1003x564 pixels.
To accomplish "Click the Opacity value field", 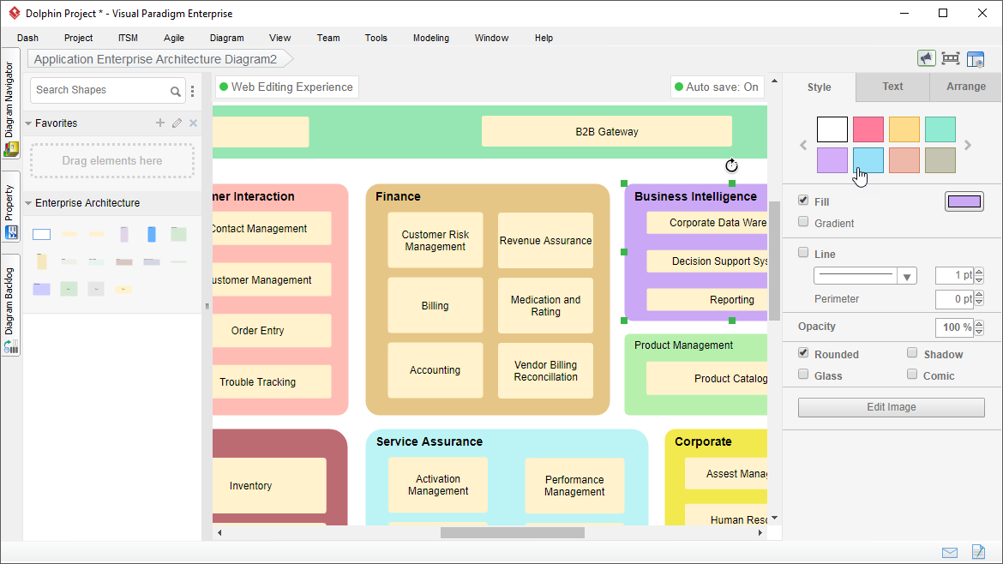I will click(954, 327).
